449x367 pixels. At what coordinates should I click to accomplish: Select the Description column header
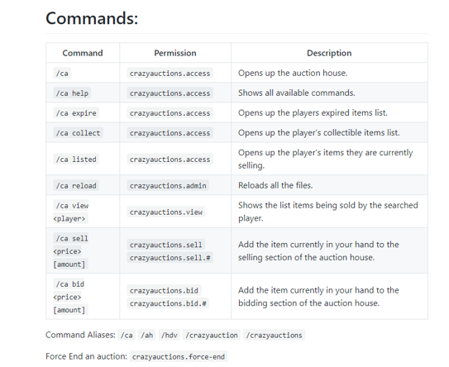(x=329, y=53)
